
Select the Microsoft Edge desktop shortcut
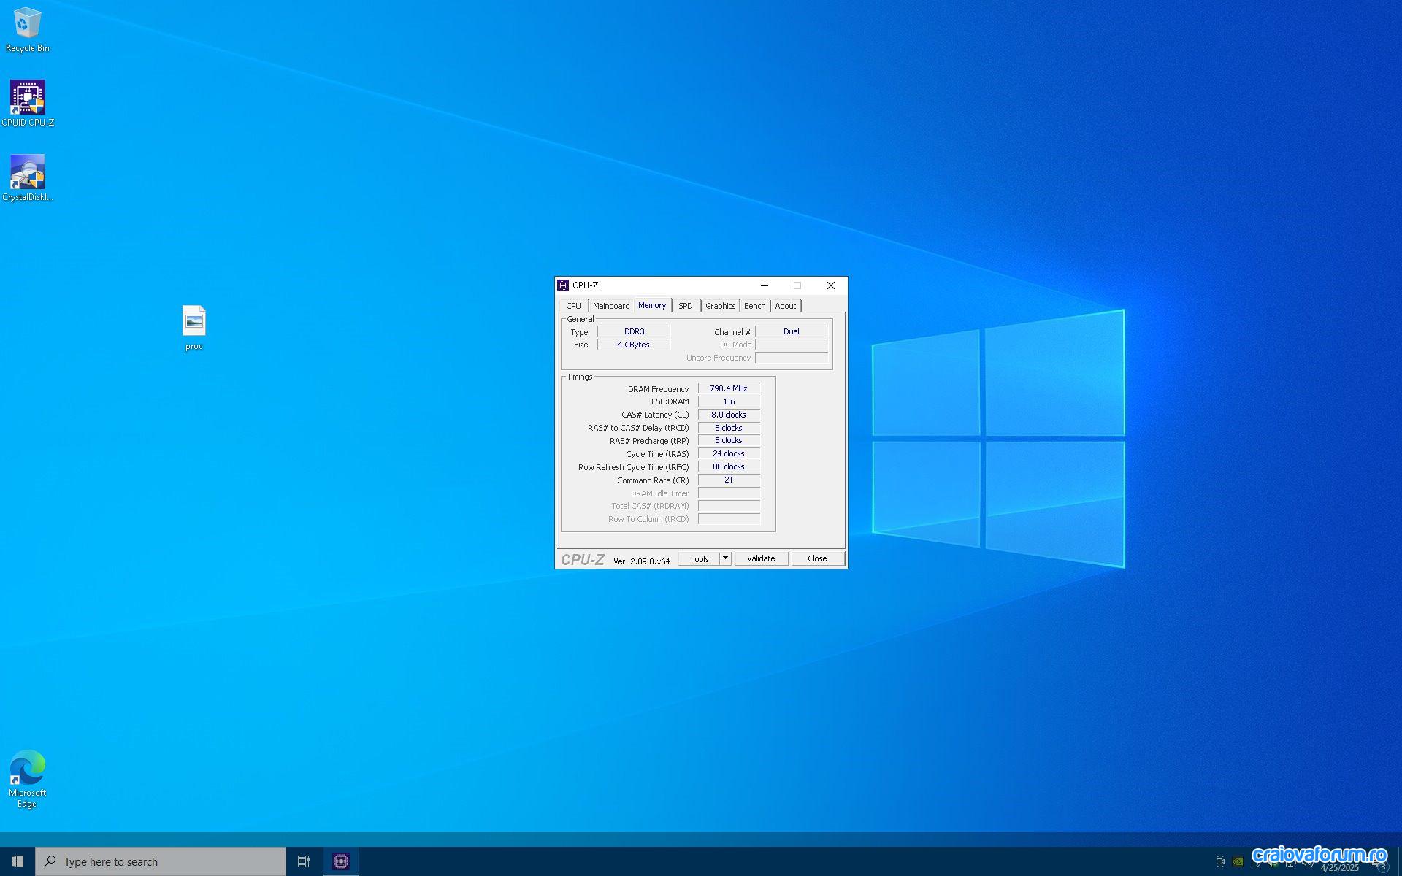[x=28, y=779]
